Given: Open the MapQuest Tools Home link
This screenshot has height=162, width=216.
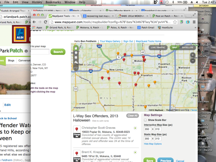Looking at the screenshot, I should click(148, 41).
